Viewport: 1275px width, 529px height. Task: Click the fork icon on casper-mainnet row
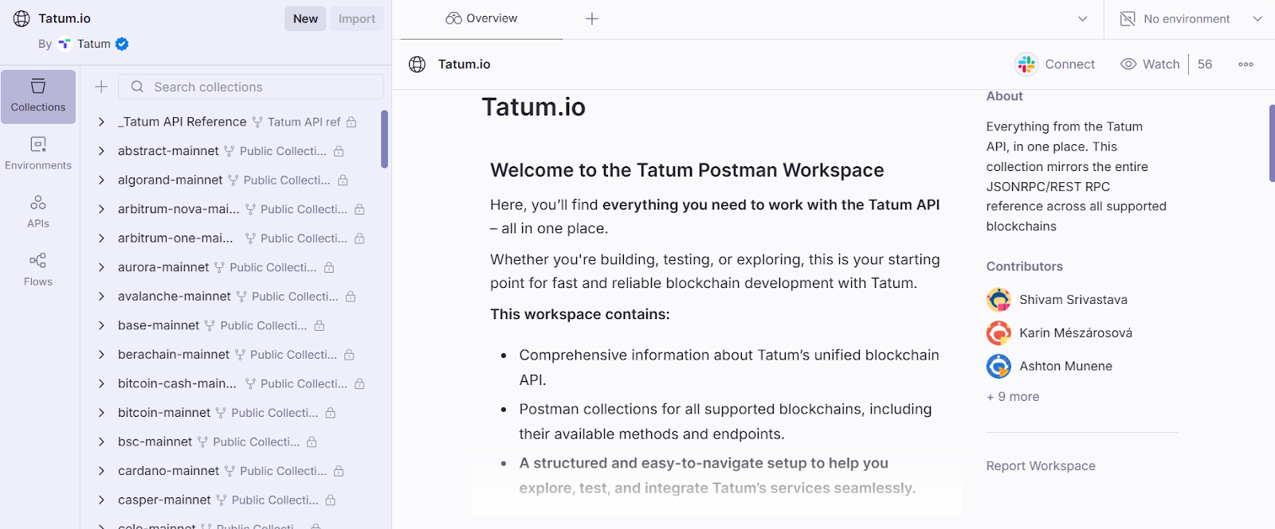pos(222,500)
